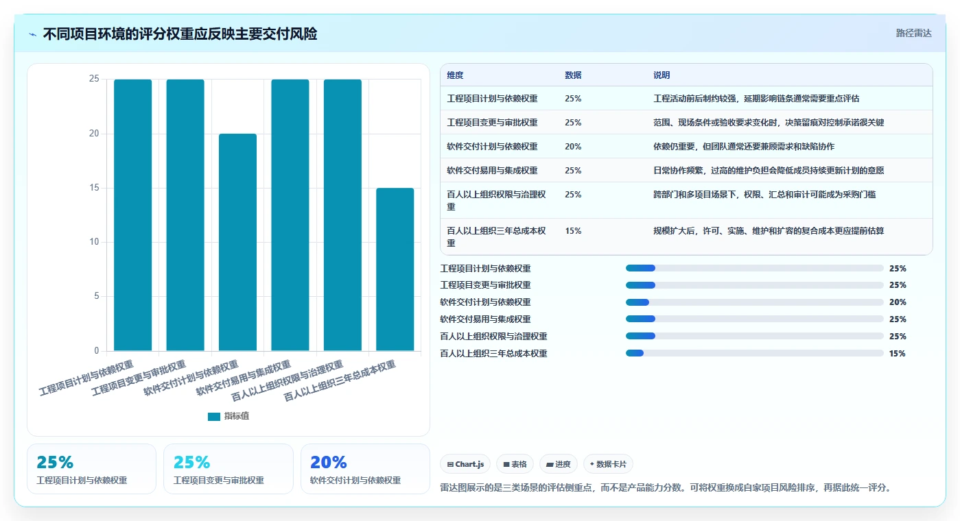Click the 软件交付易用与集成权重 progress bar
The image size is (960, 521).
tap(754, 319)
